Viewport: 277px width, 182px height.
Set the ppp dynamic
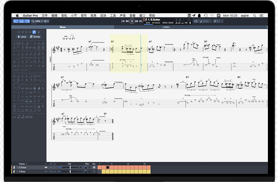coord(14,66)
